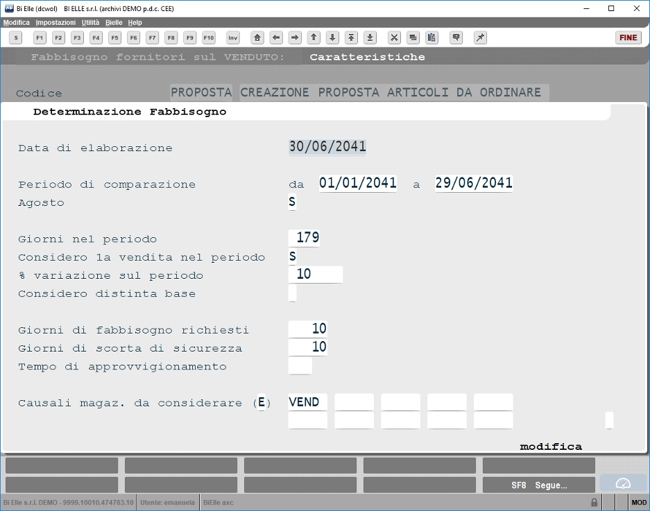Click the modifica label

click(x=551, y=447)
